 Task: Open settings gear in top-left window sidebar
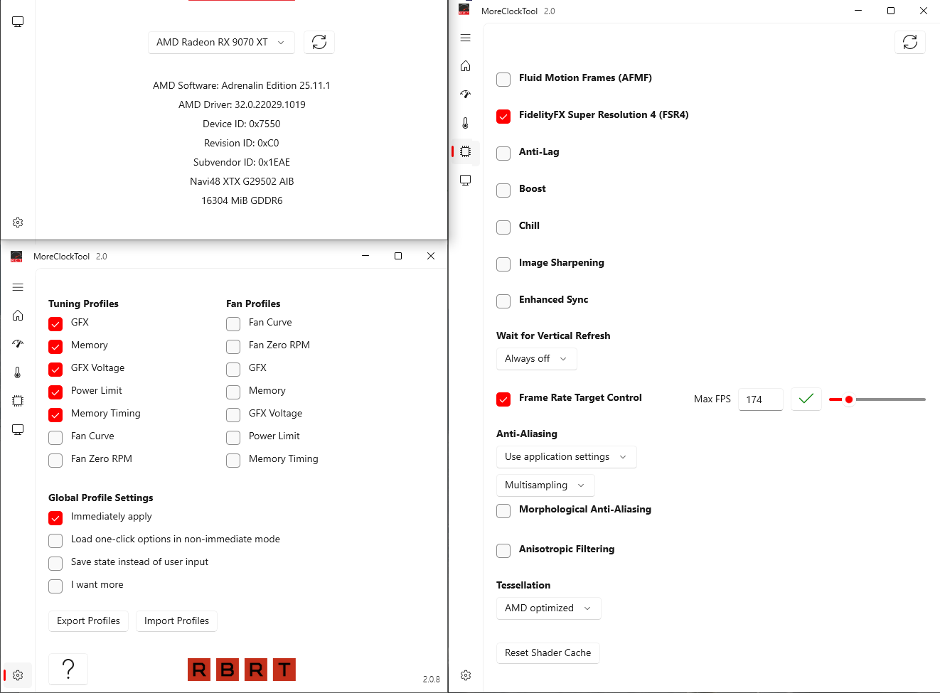[x=18, y=222]
